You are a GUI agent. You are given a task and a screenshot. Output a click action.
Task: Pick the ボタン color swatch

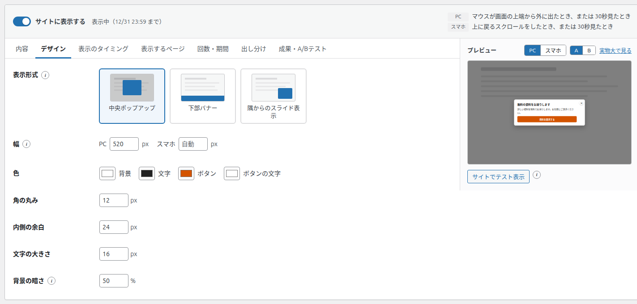pos(186,173)
